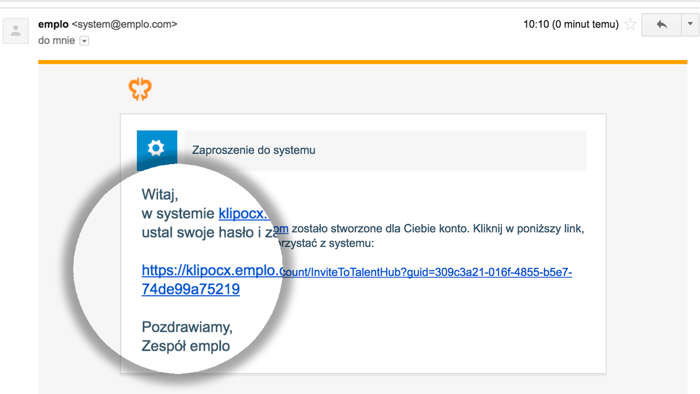Click the "do mnie" recipient label

coord(56,41)
